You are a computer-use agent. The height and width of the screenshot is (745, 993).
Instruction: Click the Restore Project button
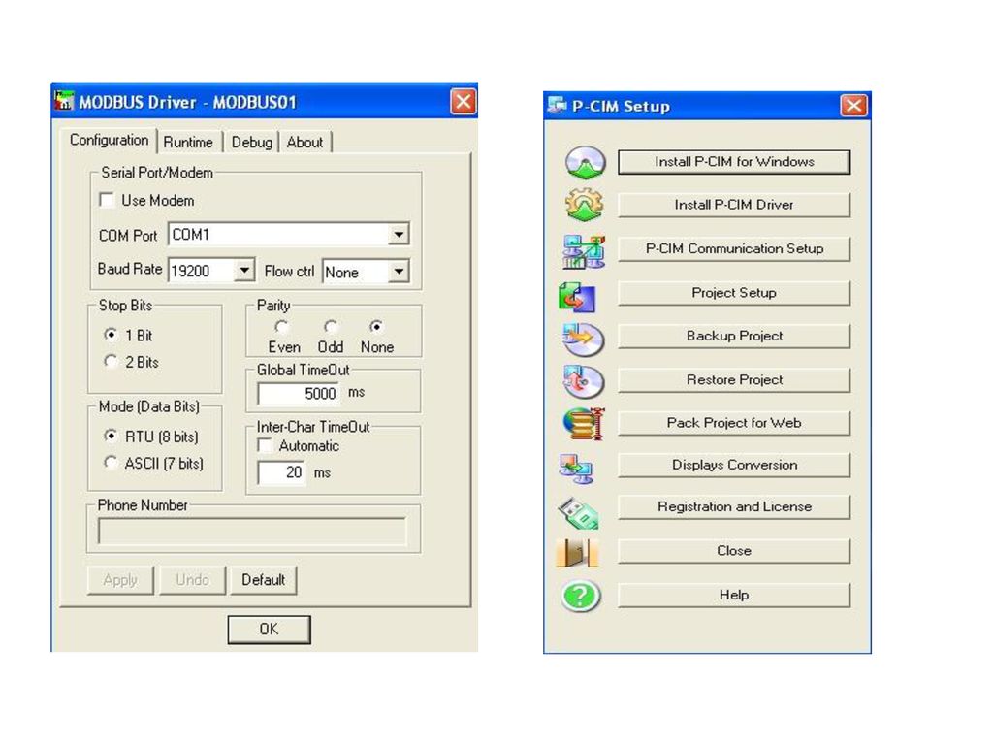(734, 380)
